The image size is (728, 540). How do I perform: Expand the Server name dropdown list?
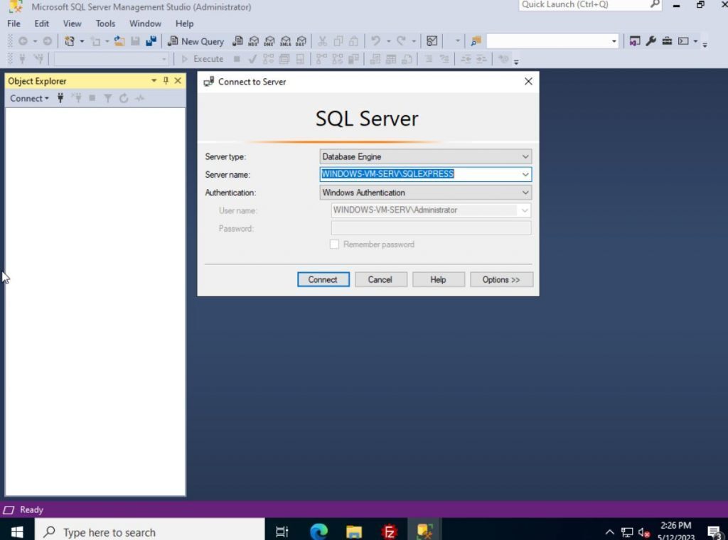tap(525, 174)
